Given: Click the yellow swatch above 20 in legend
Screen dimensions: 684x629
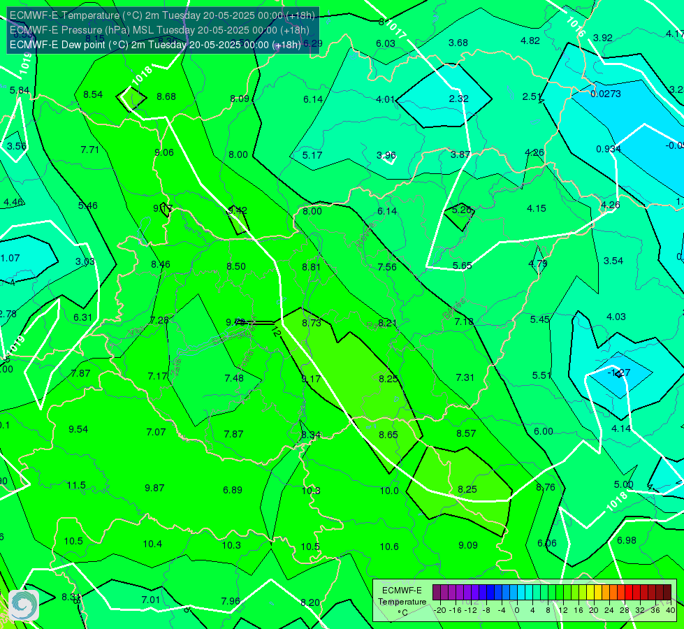Looking at the screenshot, I should pos(590,593).
